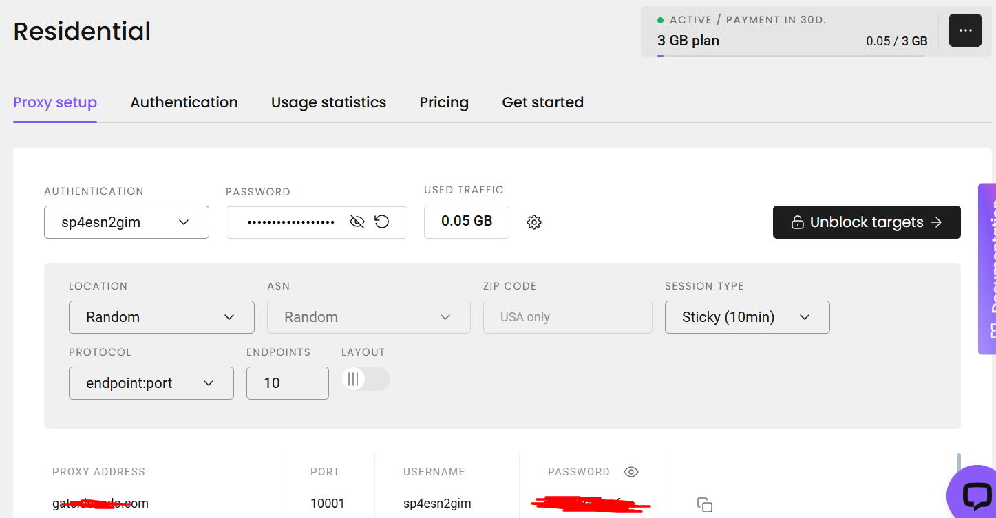This screenshot has width=996, height=518.
Task: Click the PORT column header
Action: click(x=325, y=472)
